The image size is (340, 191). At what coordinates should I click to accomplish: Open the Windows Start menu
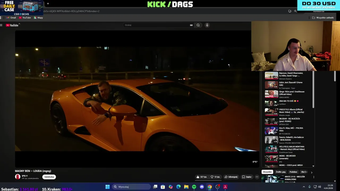coord(108,187)
